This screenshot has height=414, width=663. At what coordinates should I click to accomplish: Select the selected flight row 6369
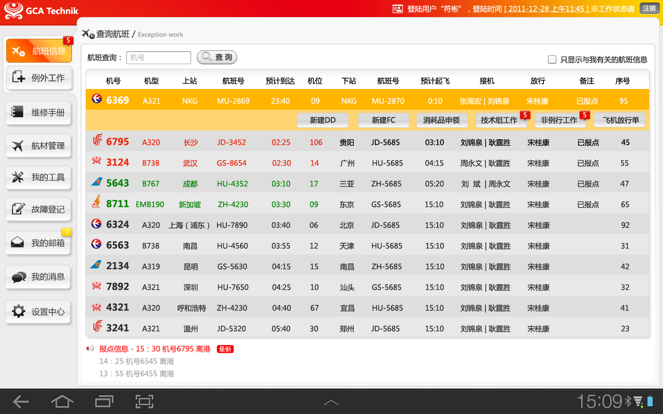point(367,100)
